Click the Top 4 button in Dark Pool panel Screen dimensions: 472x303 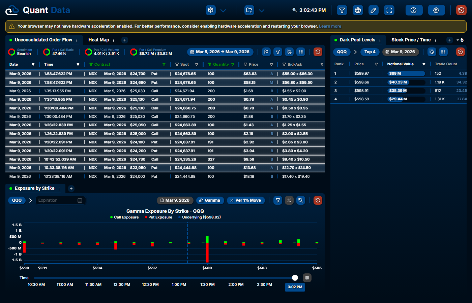click(x=370, y=52)
